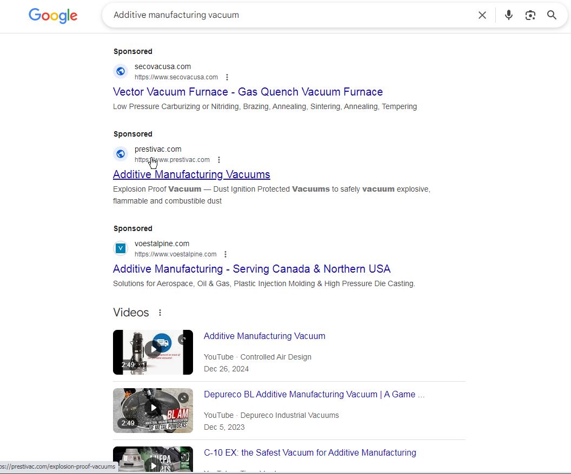Open Additive Manufacturing Vacuums ad link
The height and width of the screenshot is (474, 571).
click(191, 174)
